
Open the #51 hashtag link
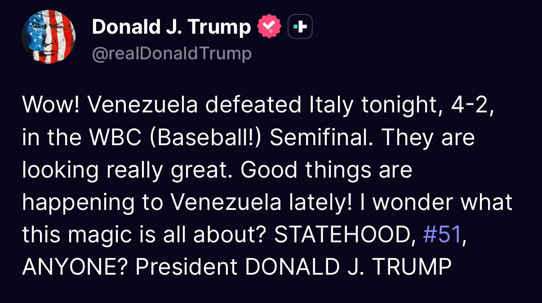click(443, 235)
